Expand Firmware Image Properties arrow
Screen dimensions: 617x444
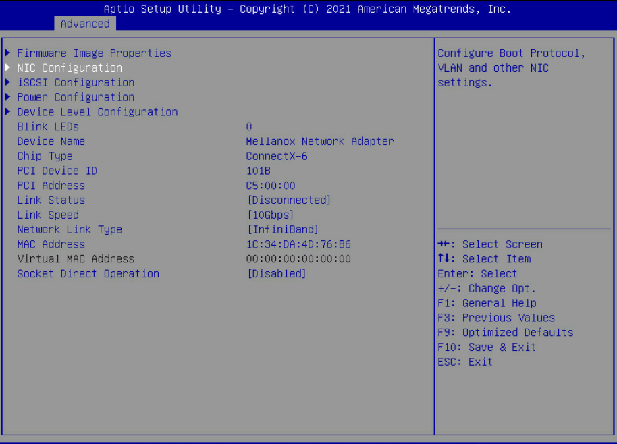point(8,53)
